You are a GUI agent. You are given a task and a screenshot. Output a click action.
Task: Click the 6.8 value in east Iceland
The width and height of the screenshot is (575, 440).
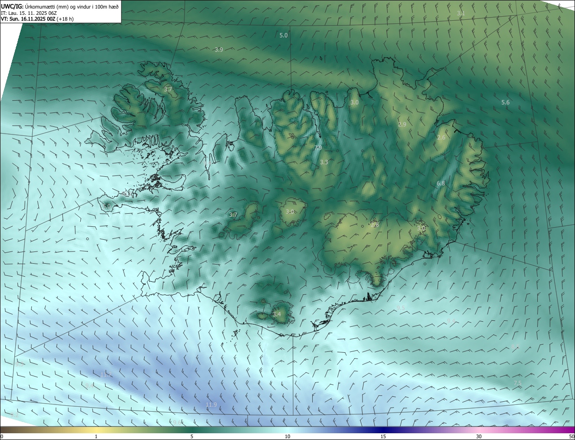441,184
